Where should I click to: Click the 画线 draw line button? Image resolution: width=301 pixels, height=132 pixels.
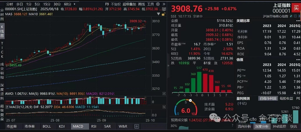[141, 4]
